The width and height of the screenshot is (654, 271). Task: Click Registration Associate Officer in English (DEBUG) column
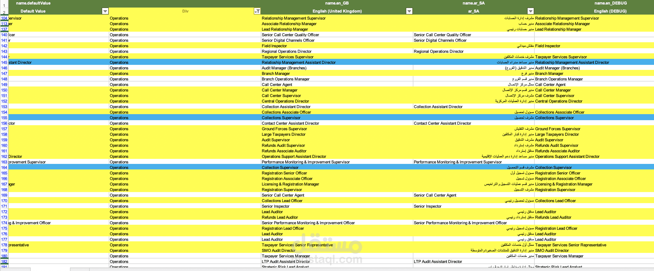click(x=560, y=179)
